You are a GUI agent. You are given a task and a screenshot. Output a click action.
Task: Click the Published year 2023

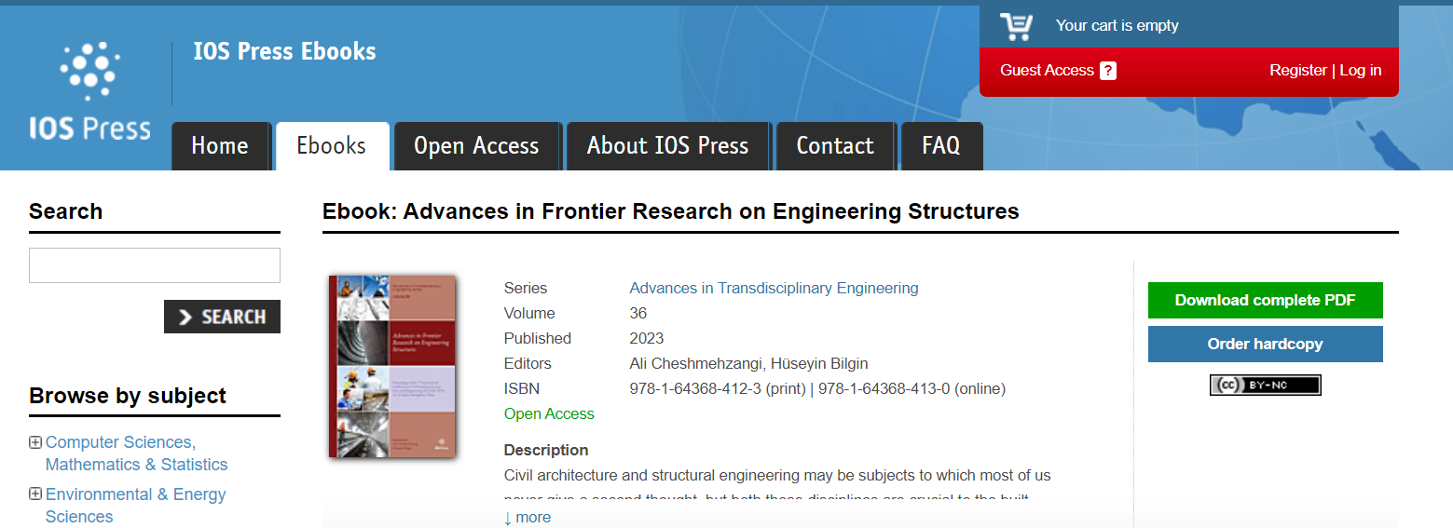[x=647, y=338]
